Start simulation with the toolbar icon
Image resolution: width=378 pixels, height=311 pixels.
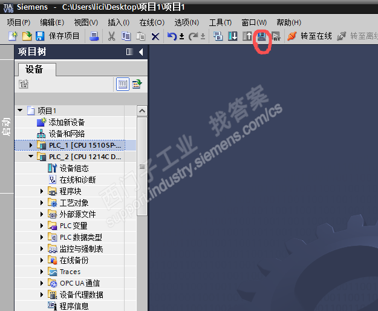(x=261, y=36)
